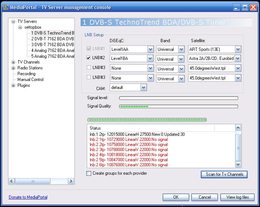Enable the second LNB#3 checkbox above CAM

point(89,77)
